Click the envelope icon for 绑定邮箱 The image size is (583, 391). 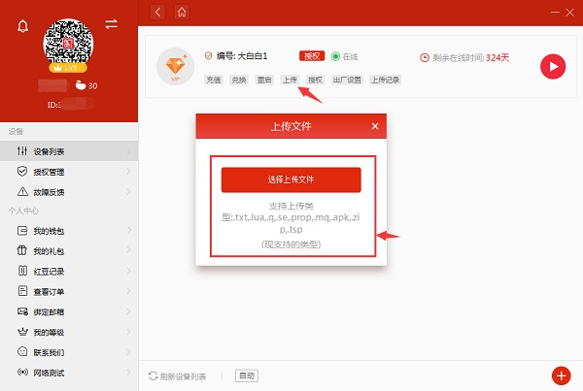22,311
